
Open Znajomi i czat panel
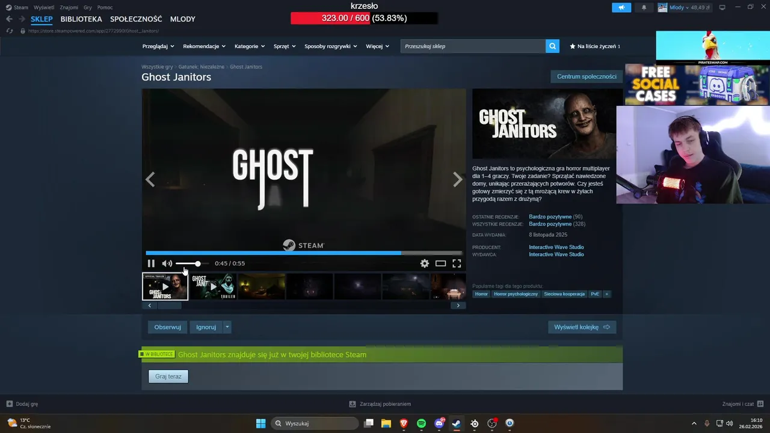pos(743,404)
